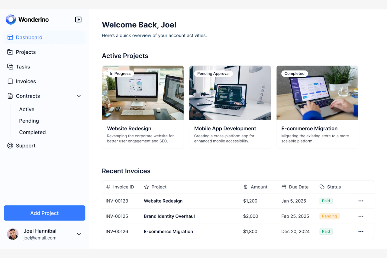Collapse the Contracts submenu chevron
Viewport: 387px width, 258px height.
pyautogui.click(x=79, y=96)
